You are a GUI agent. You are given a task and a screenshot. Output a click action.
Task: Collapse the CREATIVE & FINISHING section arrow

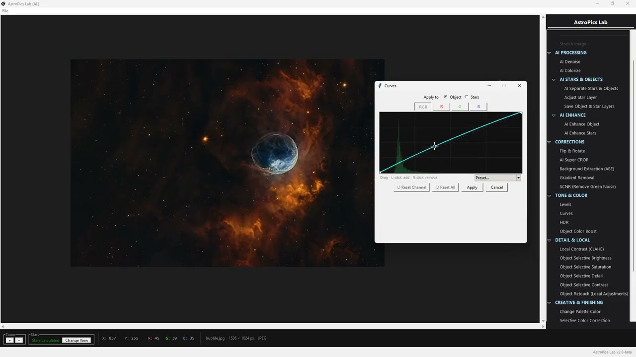coord(549,302)
